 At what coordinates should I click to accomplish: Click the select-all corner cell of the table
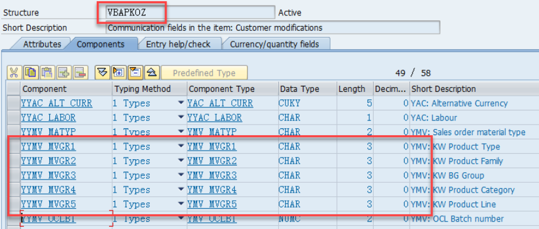[x=14, y=89]
